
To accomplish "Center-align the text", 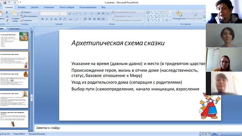I will point(90,19).
